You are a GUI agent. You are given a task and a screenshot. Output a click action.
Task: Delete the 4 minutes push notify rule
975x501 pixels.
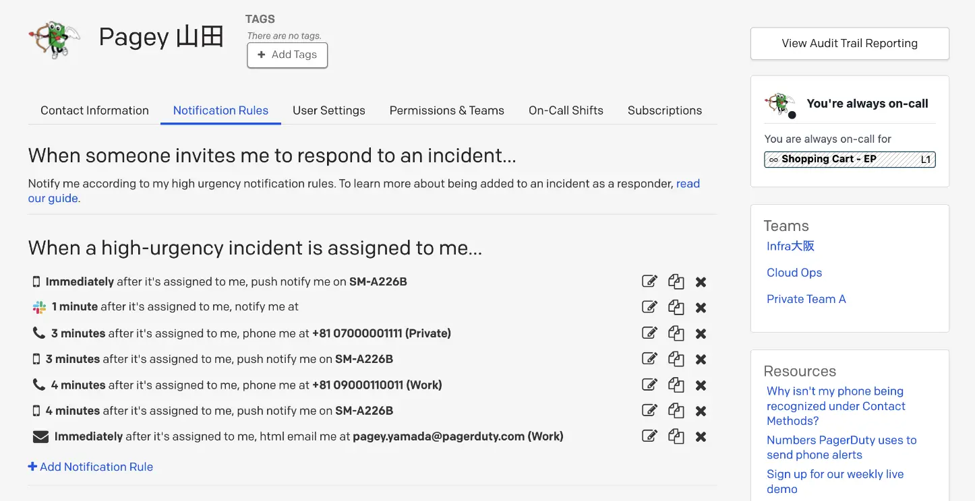coord(701,411)
